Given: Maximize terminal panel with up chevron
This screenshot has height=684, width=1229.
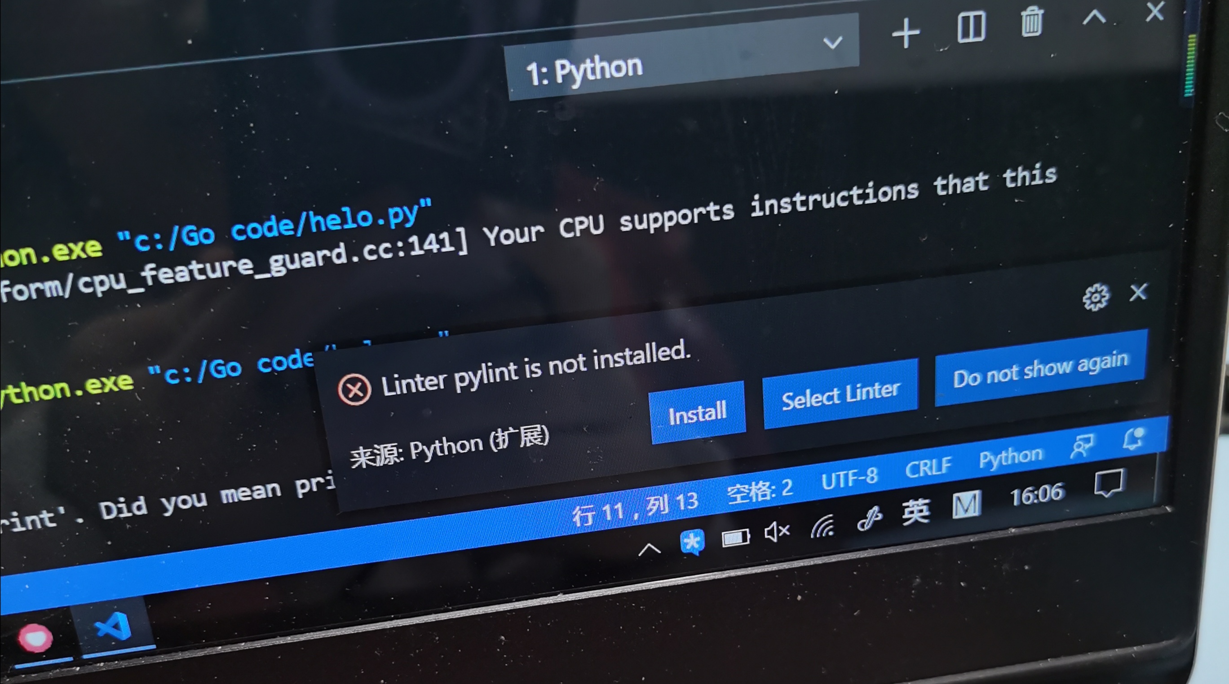Looking at the screenshot, I should 1093,18.
